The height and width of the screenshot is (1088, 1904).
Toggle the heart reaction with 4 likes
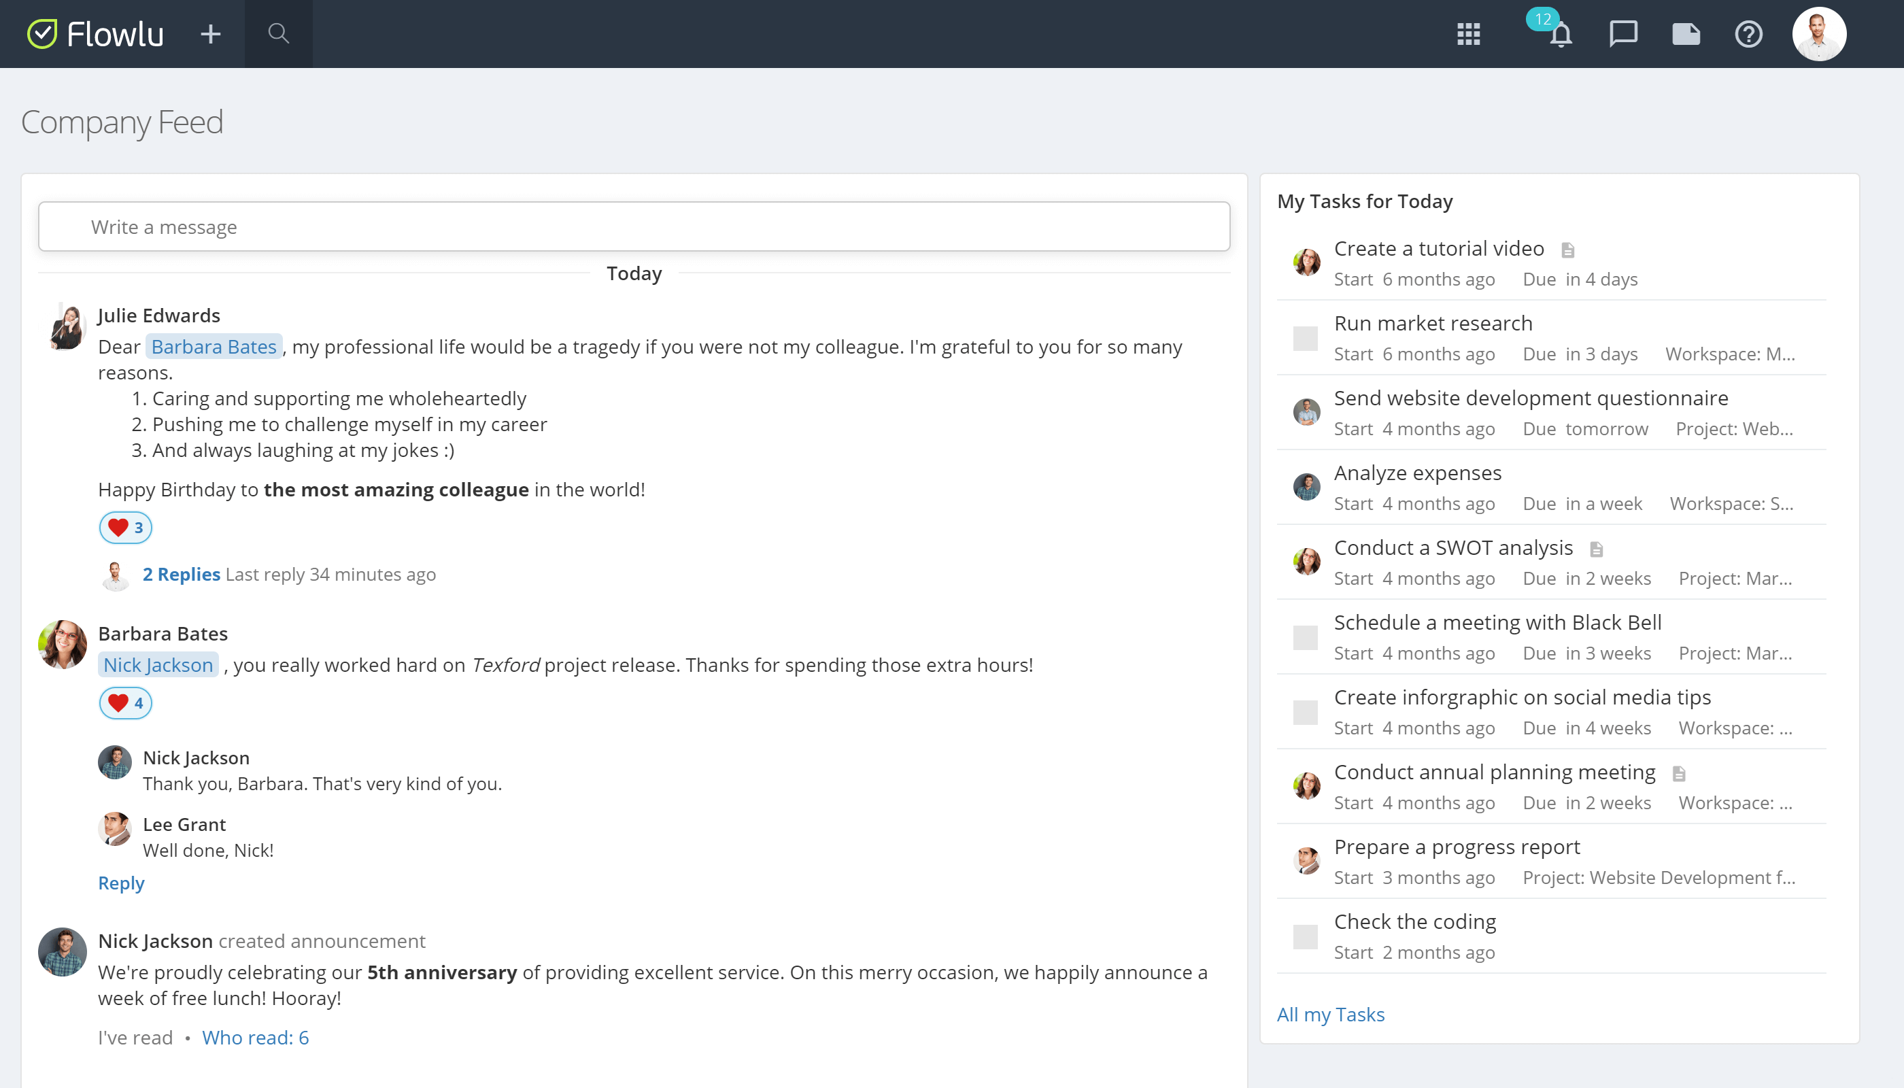[x=126, y=703]
